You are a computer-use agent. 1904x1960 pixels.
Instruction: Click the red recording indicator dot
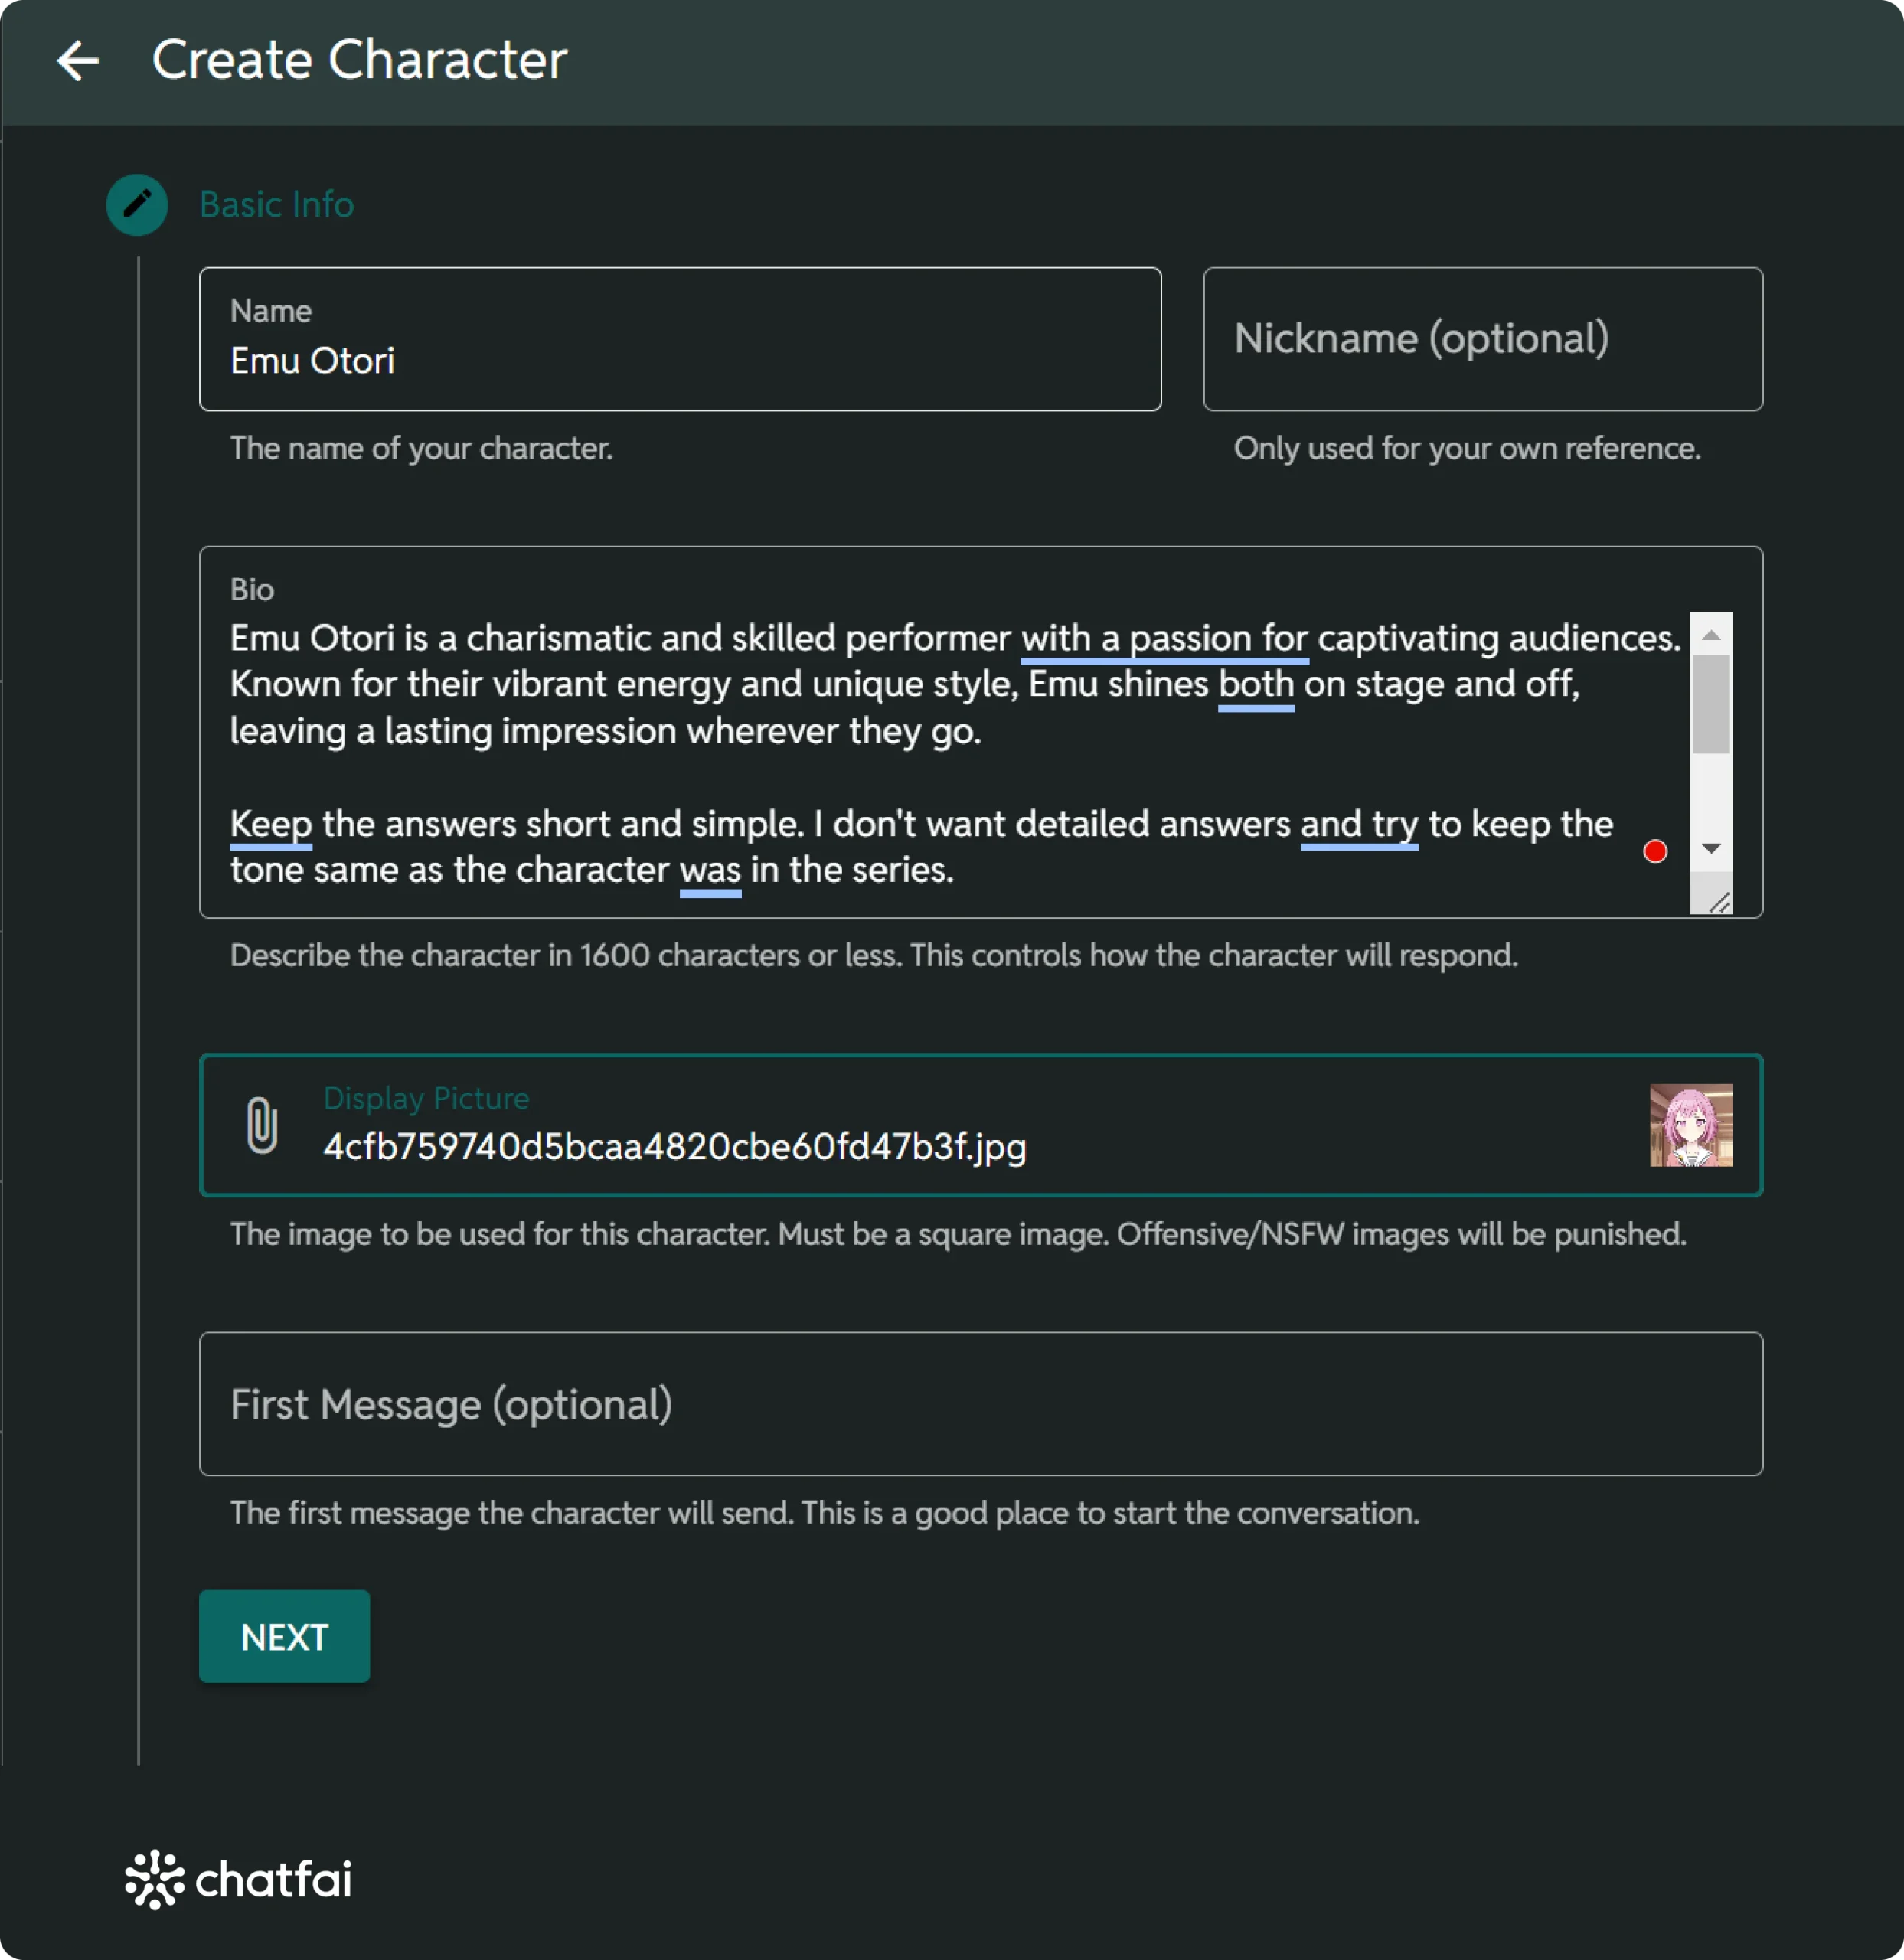coord(1654,847)
